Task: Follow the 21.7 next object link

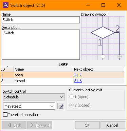Action: (x=78, y=75)
